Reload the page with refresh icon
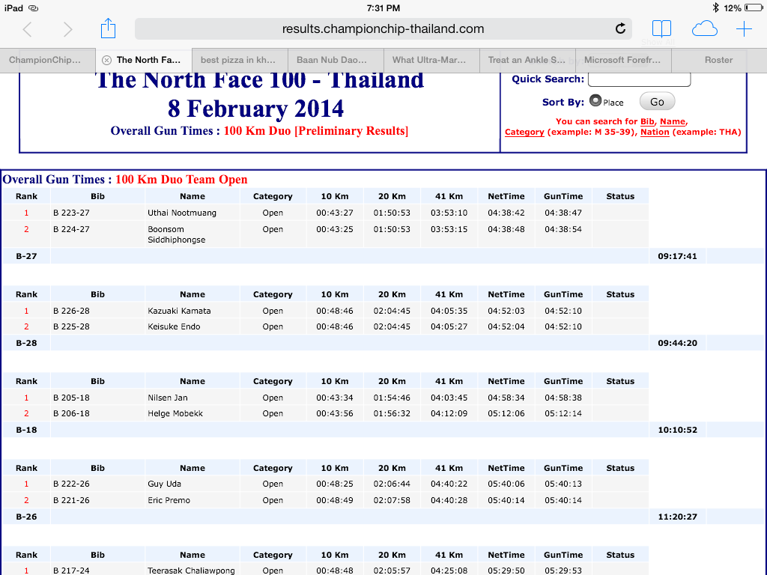Viewport: 767px width, 575px height. pyautogui.click(x=620, y=29)
